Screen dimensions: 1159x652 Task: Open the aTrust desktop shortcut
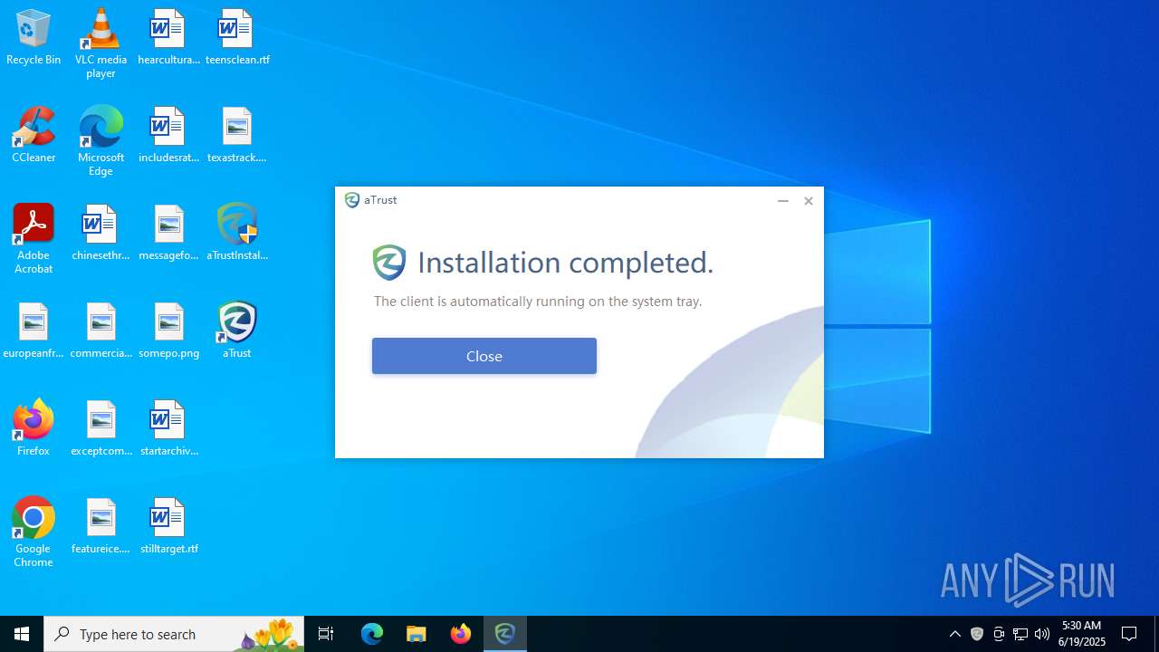tap(237, 331)
